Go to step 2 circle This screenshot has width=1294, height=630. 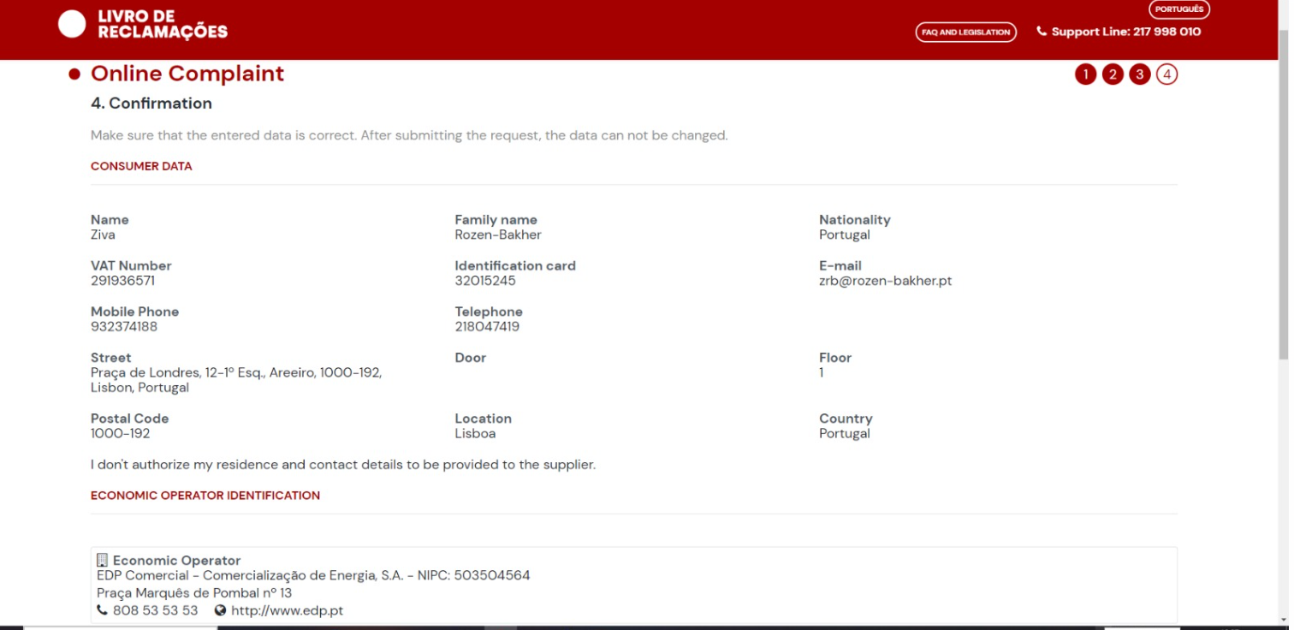(x=1113, y=74)
